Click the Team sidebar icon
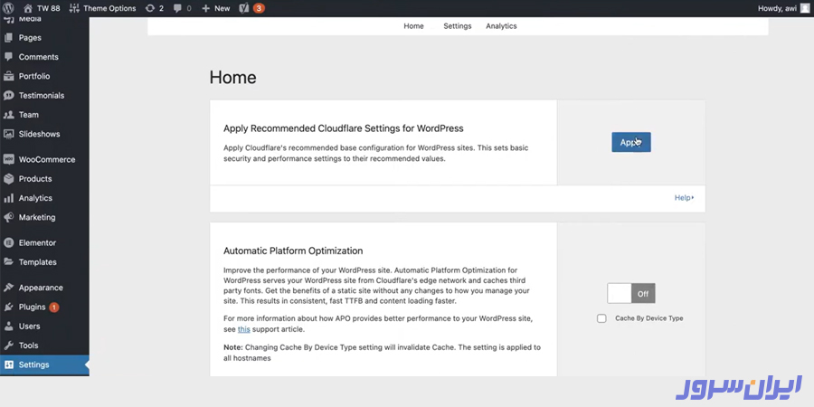Screen dimensions: 814x407 [x=8, y=115]
